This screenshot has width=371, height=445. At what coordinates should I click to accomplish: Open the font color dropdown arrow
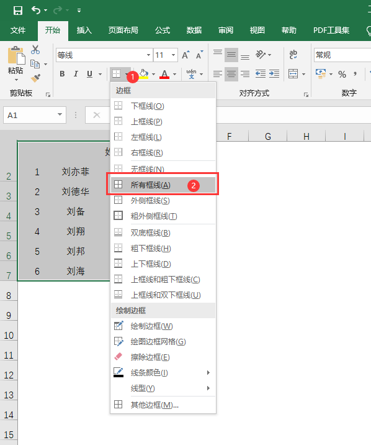pyautogui.click(x=175, y=75)
